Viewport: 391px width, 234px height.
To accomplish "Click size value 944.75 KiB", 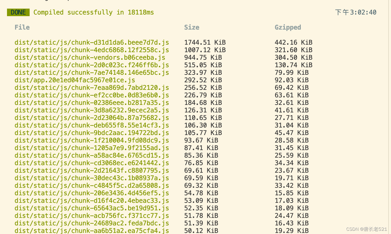I will (203, 58).
